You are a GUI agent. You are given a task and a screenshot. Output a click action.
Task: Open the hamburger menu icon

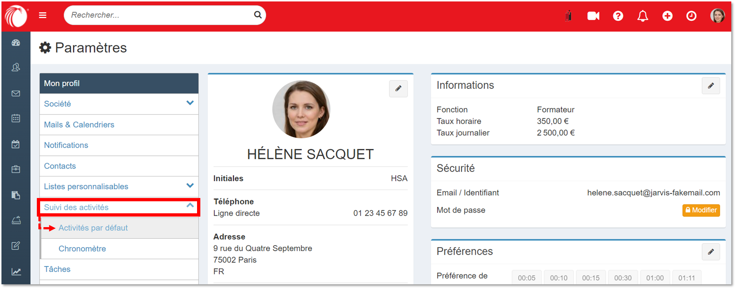[43, 15]
